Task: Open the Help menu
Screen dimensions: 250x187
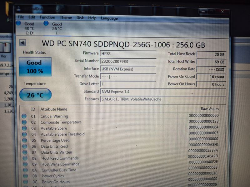Action: [x=92, y=18]
